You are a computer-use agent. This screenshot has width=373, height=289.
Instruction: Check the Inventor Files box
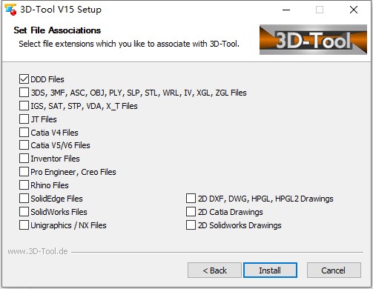click(24, 159)
